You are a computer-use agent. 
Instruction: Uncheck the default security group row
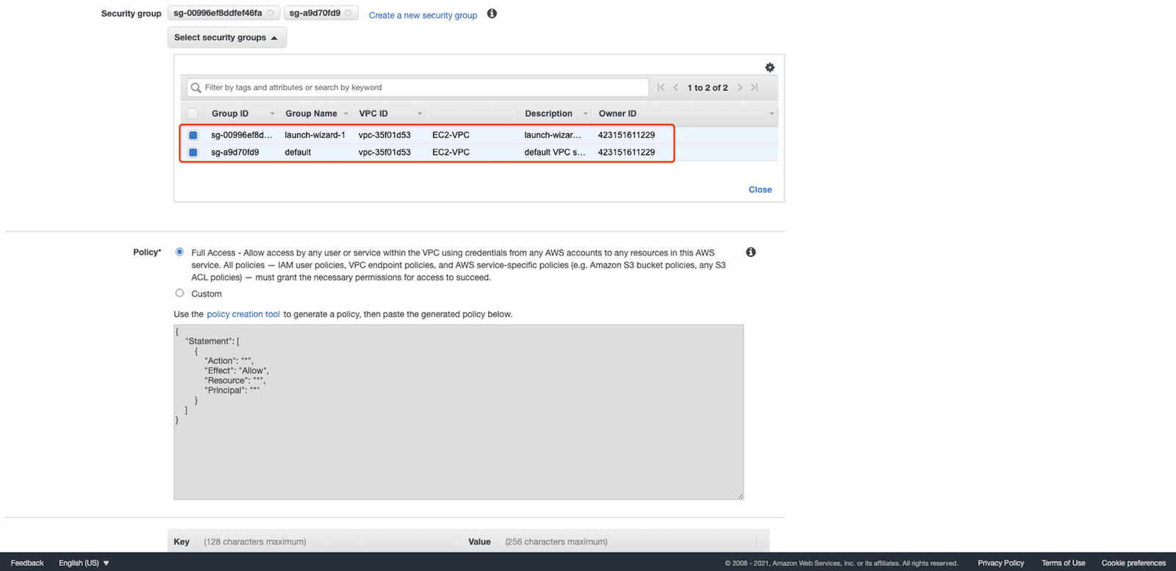(x=193, y=153)
